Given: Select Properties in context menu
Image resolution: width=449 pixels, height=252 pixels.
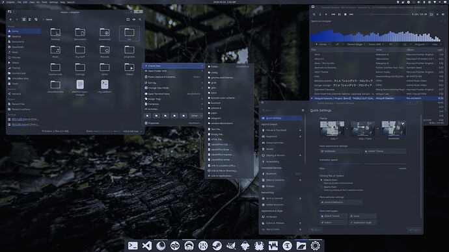Looking at the screenshot, I should [x=173, y=123].
